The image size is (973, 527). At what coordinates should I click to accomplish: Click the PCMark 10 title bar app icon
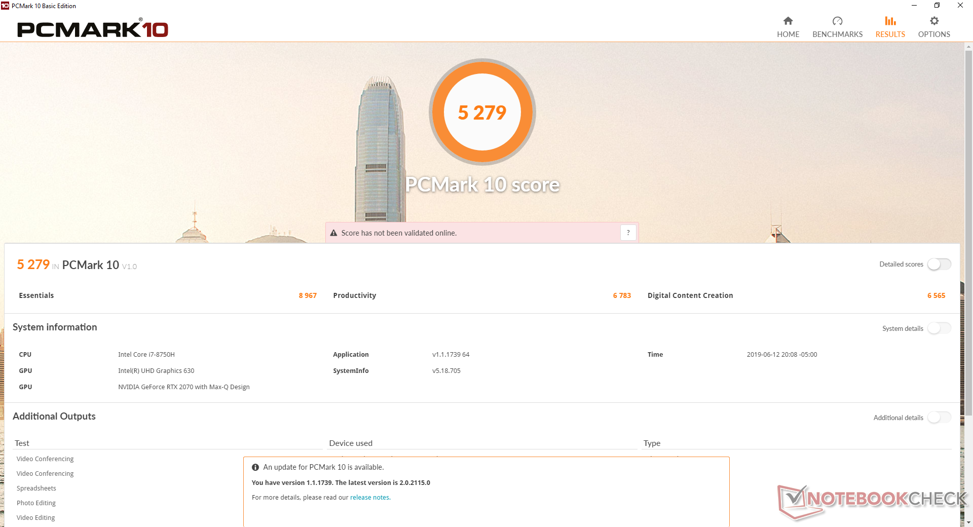point(5,6)
